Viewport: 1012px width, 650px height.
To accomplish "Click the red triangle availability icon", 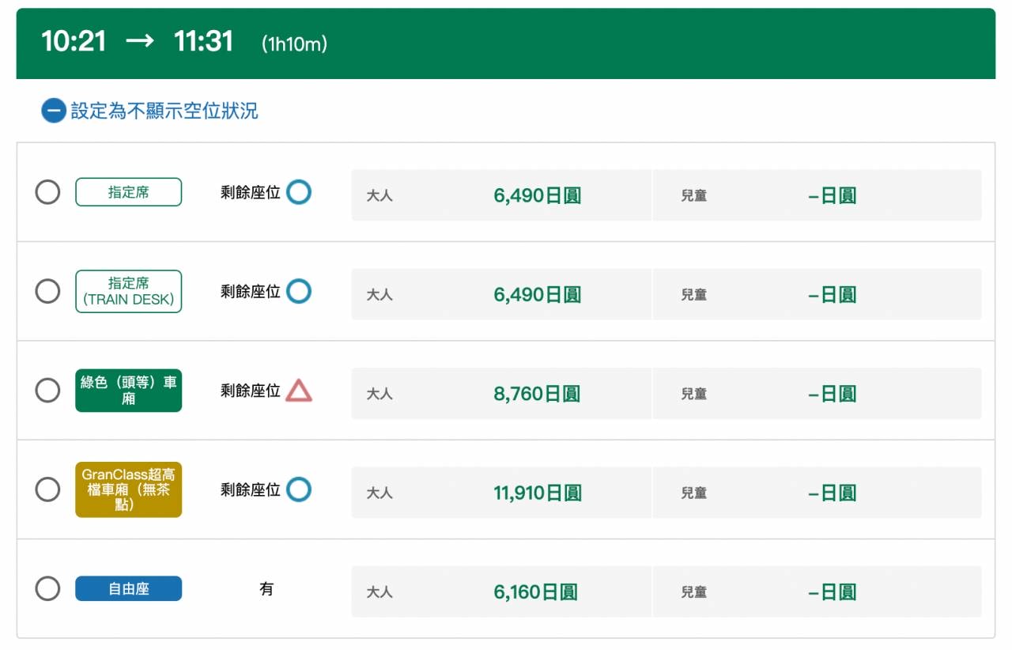I will coord(299,391).
